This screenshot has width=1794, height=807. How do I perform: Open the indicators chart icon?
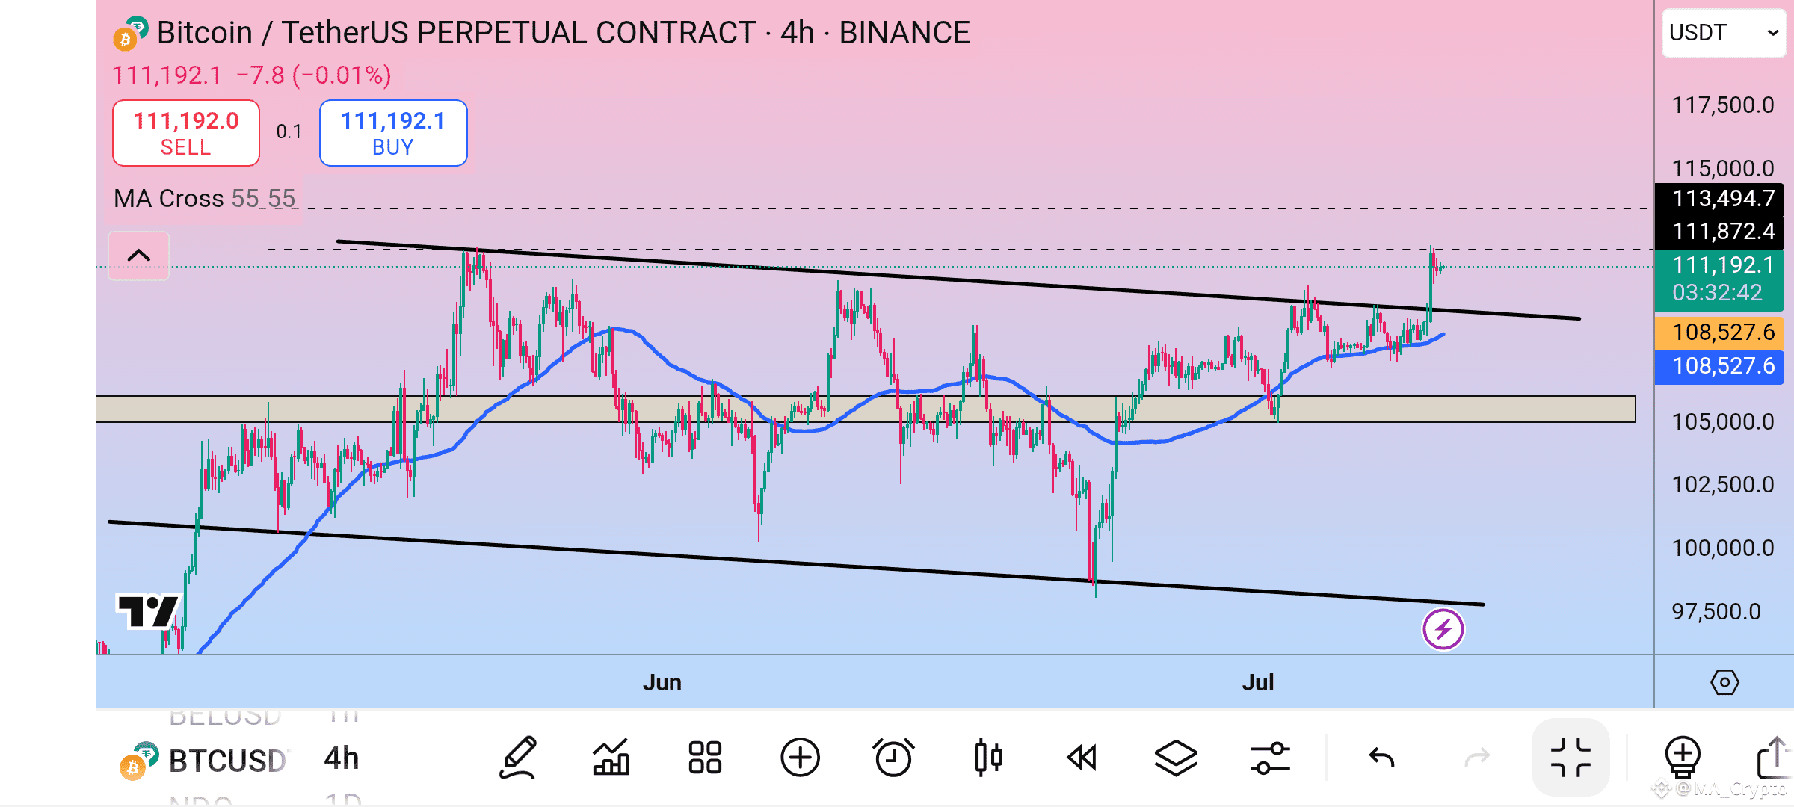[x=611, y=758]
